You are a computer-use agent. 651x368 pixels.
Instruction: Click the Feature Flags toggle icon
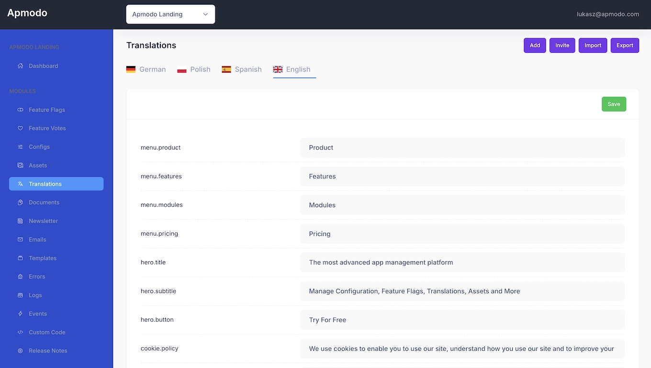tap(20, 110)
